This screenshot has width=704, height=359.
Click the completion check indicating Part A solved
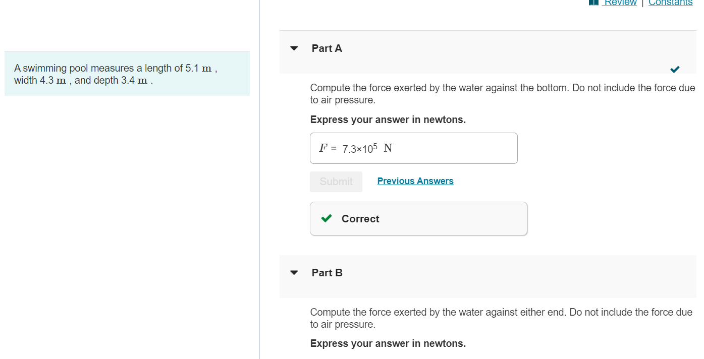tap(675, 70)
